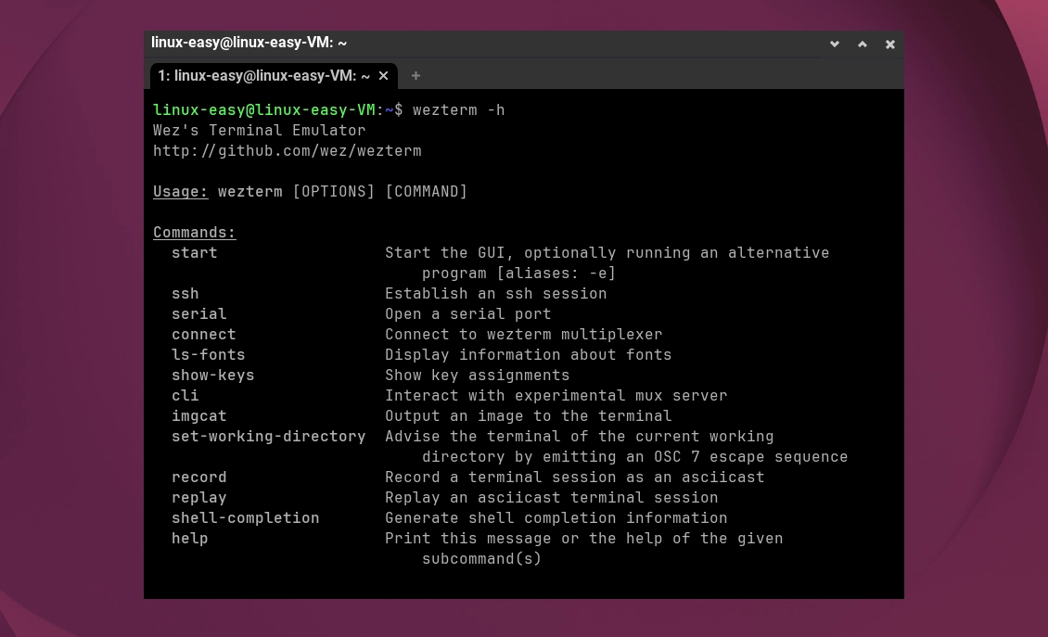Click Record a terminal session as an asciicast
The height and width of the screenshot is (637, 1048).
pos(575,478)
